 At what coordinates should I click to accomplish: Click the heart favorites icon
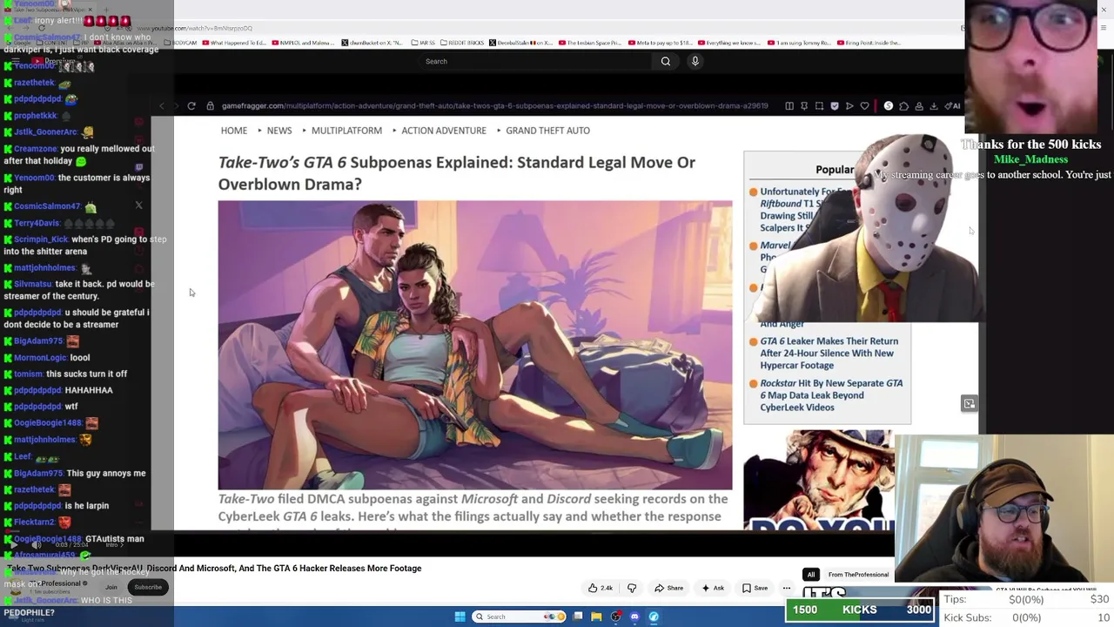tap(864, 106)
